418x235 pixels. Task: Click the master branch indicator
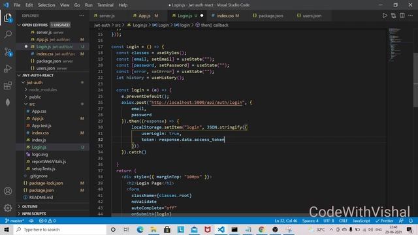[x=14, y=221]
